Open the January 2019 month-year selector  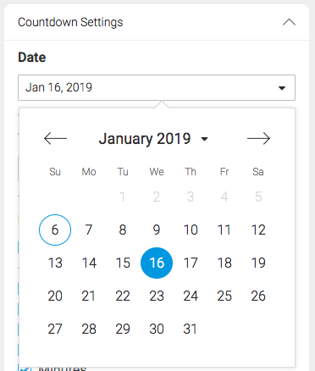(x=153, y=139)
